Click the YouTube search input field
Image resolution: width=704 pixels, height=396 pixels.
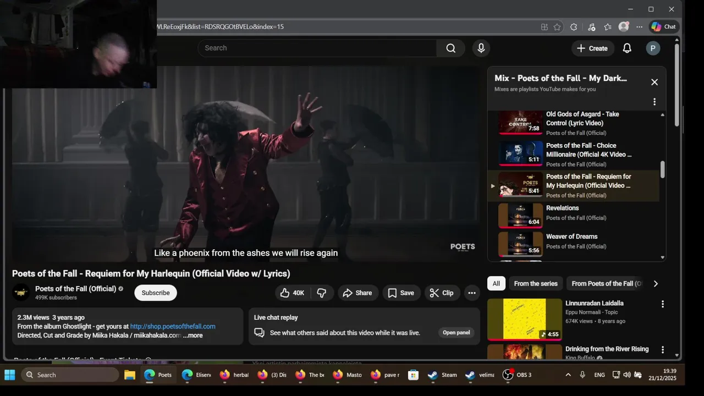tap(317, 48)
